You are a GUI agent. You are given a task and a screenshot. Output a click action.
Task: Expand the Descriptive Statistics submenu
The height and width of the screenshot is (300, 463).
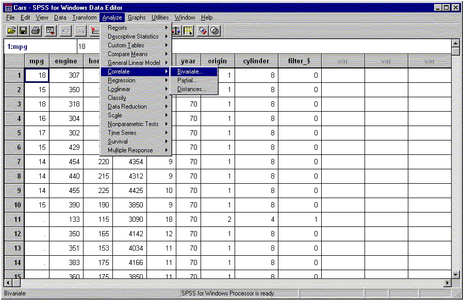click(x=135, y=37)
